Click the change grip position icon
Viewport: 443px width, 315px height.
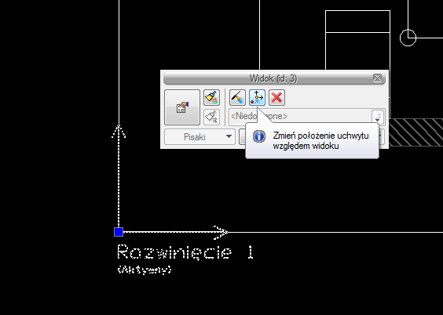pyautogui.click(x=257, y=97)
